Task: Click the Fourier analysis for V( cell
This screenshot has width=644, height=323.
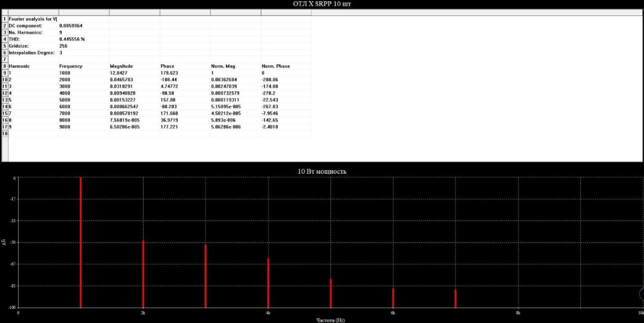Action: click(x=32, y=19)
